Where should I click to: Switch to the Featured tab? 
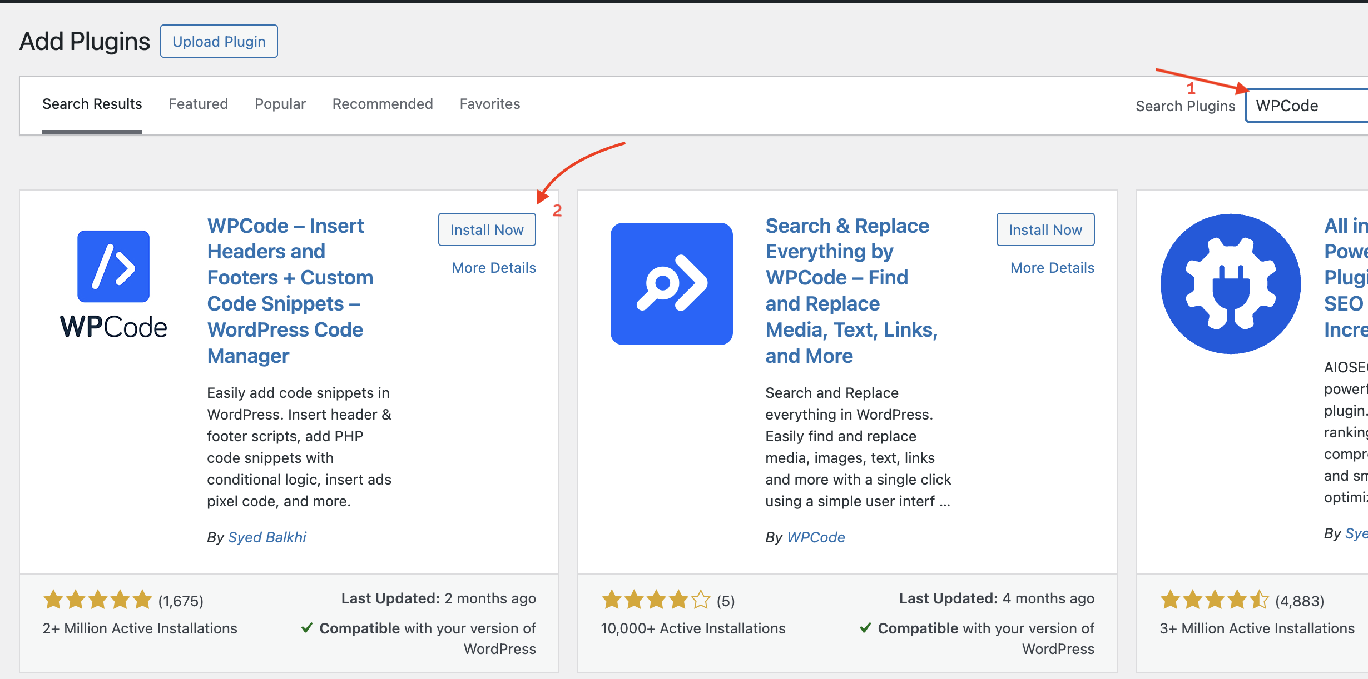(x=198, y=104)
